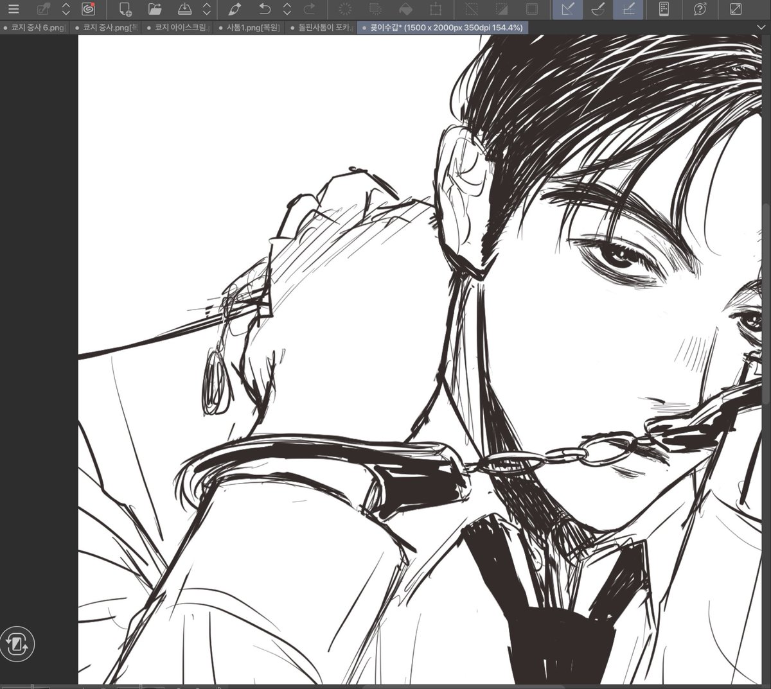The width and height of the screenshot is (771, 689).
Task: Undo the last stroke
Action: coord(265,9)
